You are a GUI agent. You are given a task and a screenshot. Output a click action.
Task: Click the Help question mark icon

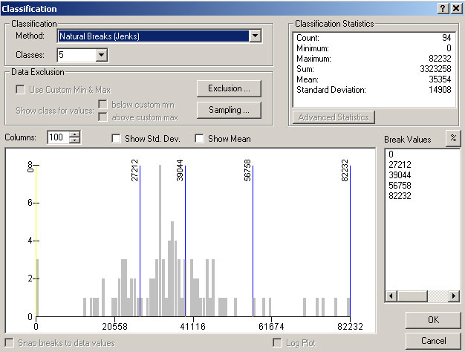pyautogui.click(x=443, y=9)
